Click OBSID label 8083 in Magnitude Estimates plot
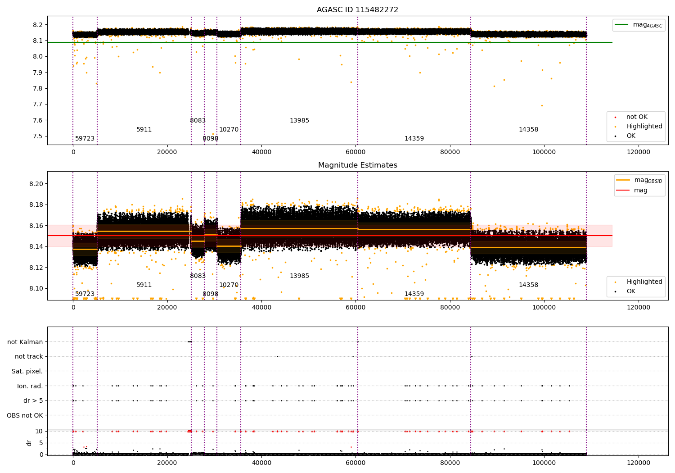 tap(198, 276)
